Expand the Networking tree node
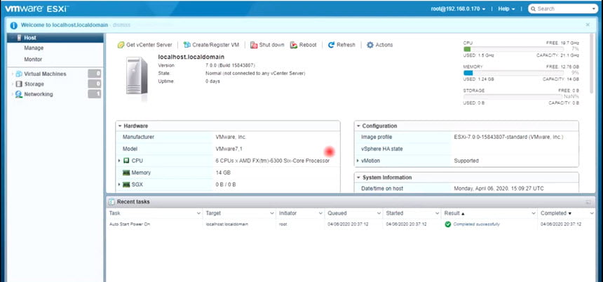Viewport: 603px width, 282px height. tap(13, 94)
